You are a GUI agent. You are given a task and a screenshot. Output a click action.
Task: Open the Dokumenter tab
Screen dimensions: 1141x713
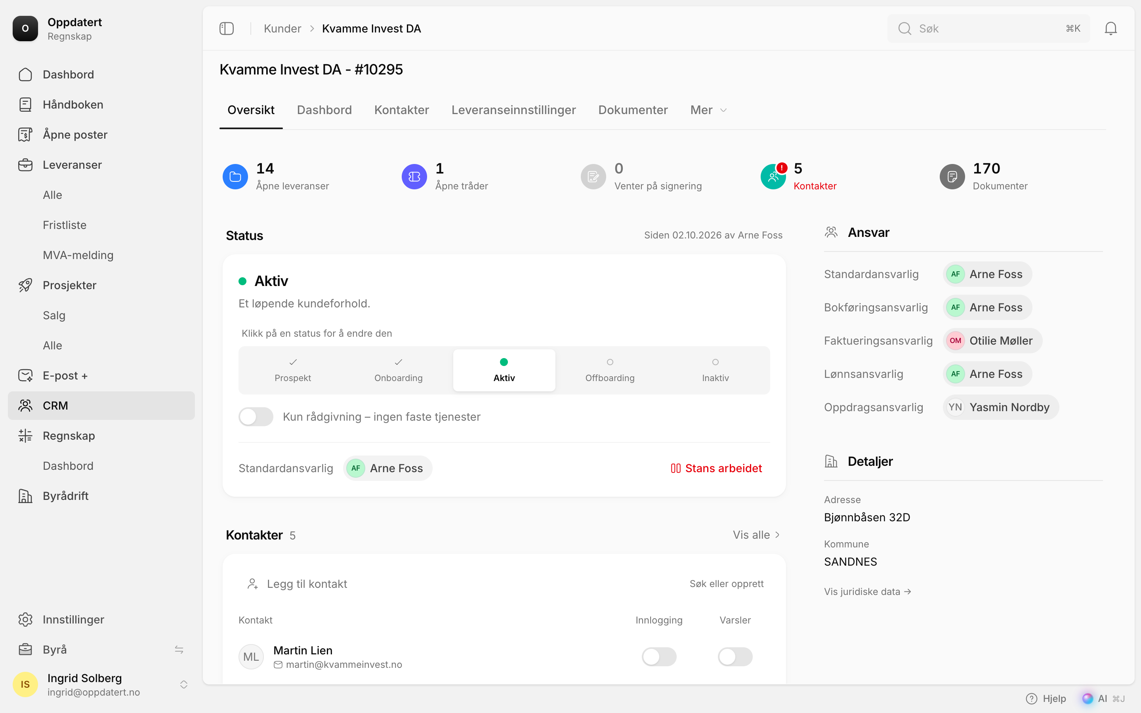pyautogui.click(x=633, y=110)
